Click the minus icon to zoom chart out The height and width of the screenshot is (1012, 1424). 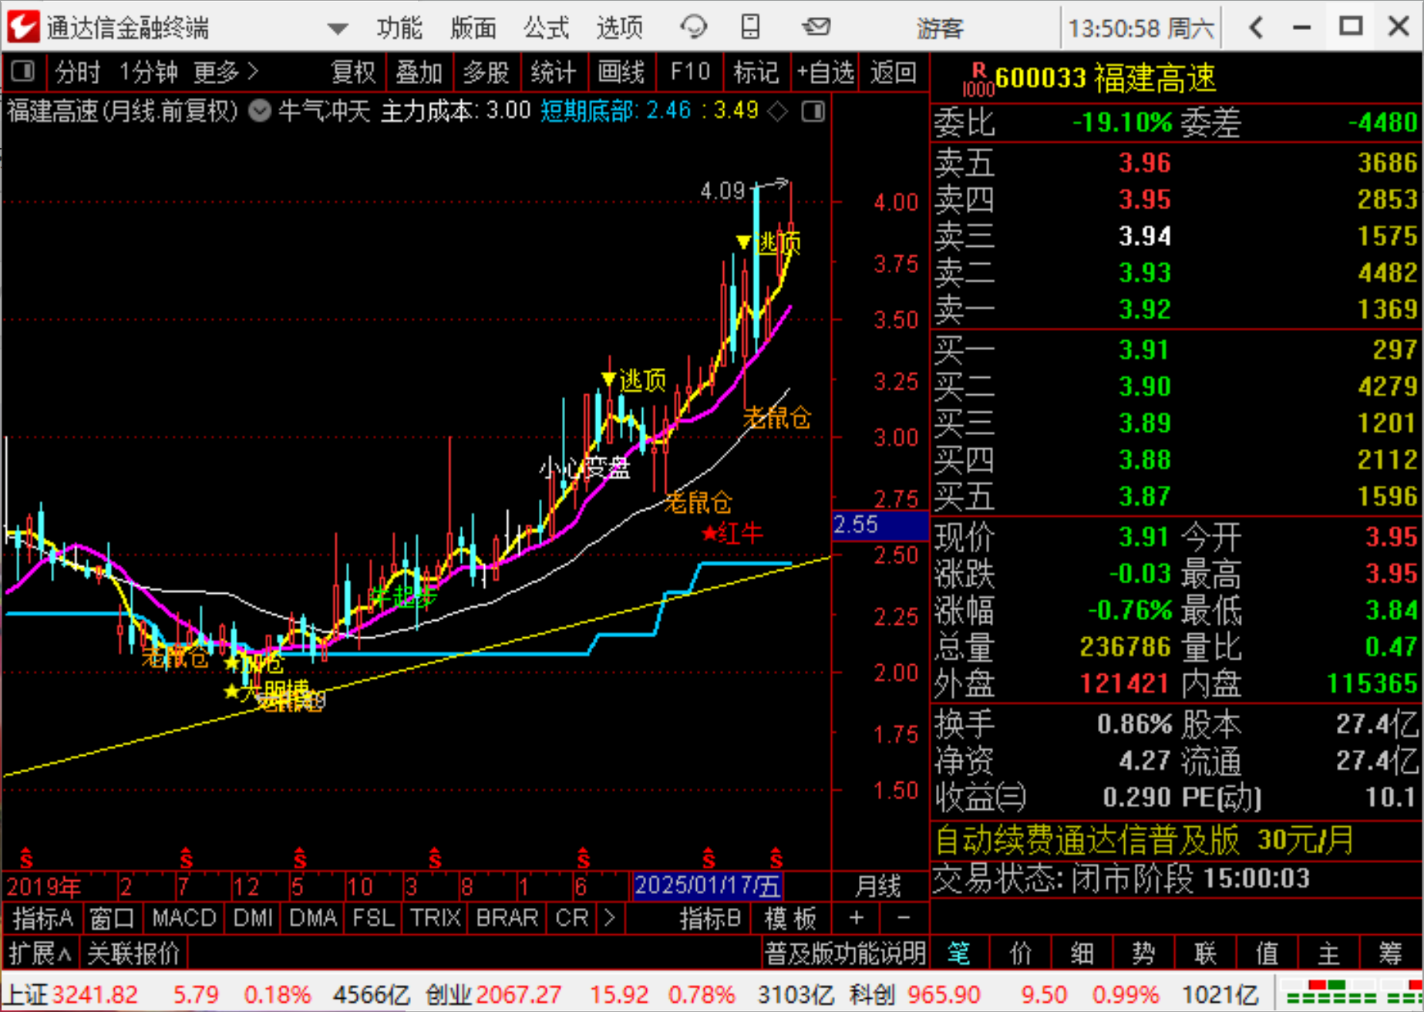pyautogui.click(x=904, y=918)
